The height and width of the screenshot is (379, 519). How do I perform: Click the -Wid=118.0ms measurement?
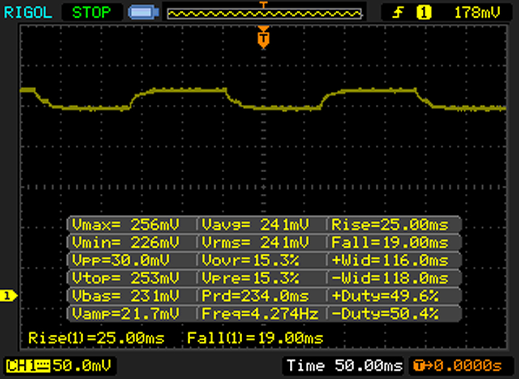(390, 278)
